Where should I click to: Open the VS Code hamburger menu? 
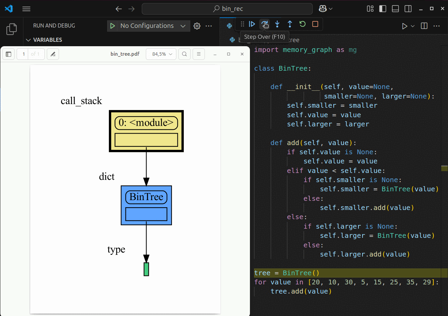pos(26,8)
